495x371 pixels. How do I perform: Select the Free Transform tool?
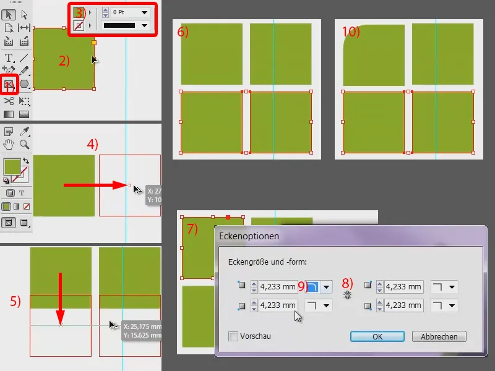(x=24, y=101)
